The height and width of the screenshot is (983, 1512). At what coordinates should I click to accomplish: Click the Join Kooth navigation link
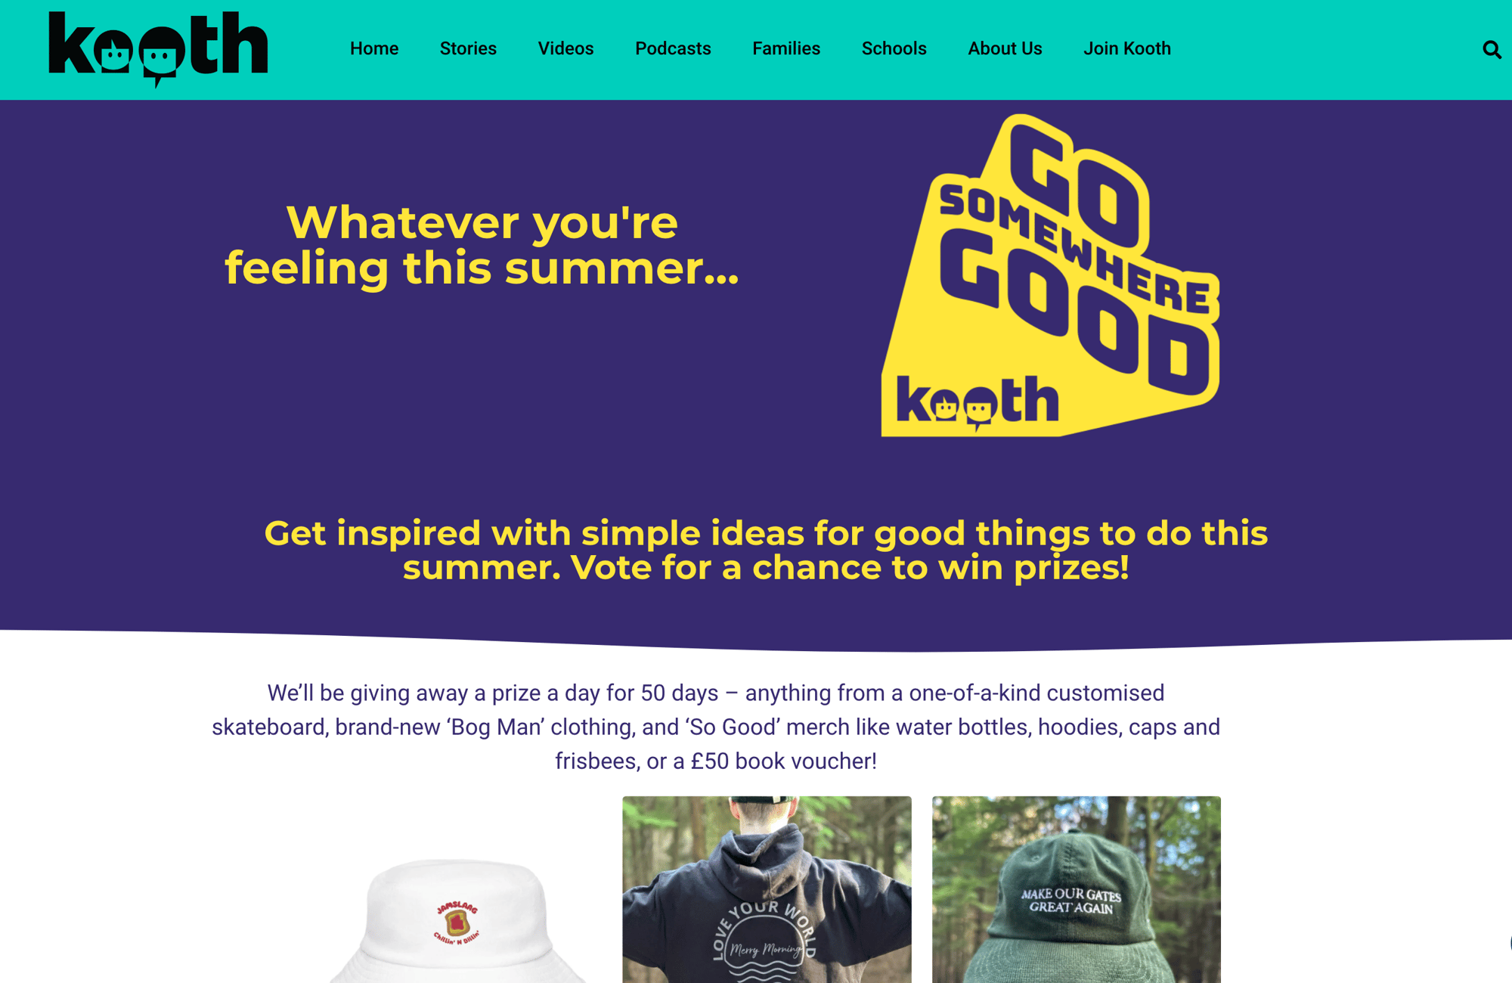coord(1125,48)
